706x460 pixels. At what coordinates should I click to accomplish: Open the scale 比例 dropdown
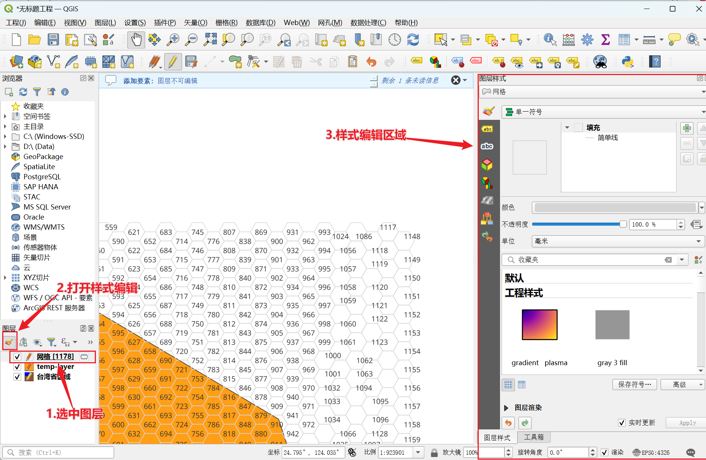[x=418, y=453]
